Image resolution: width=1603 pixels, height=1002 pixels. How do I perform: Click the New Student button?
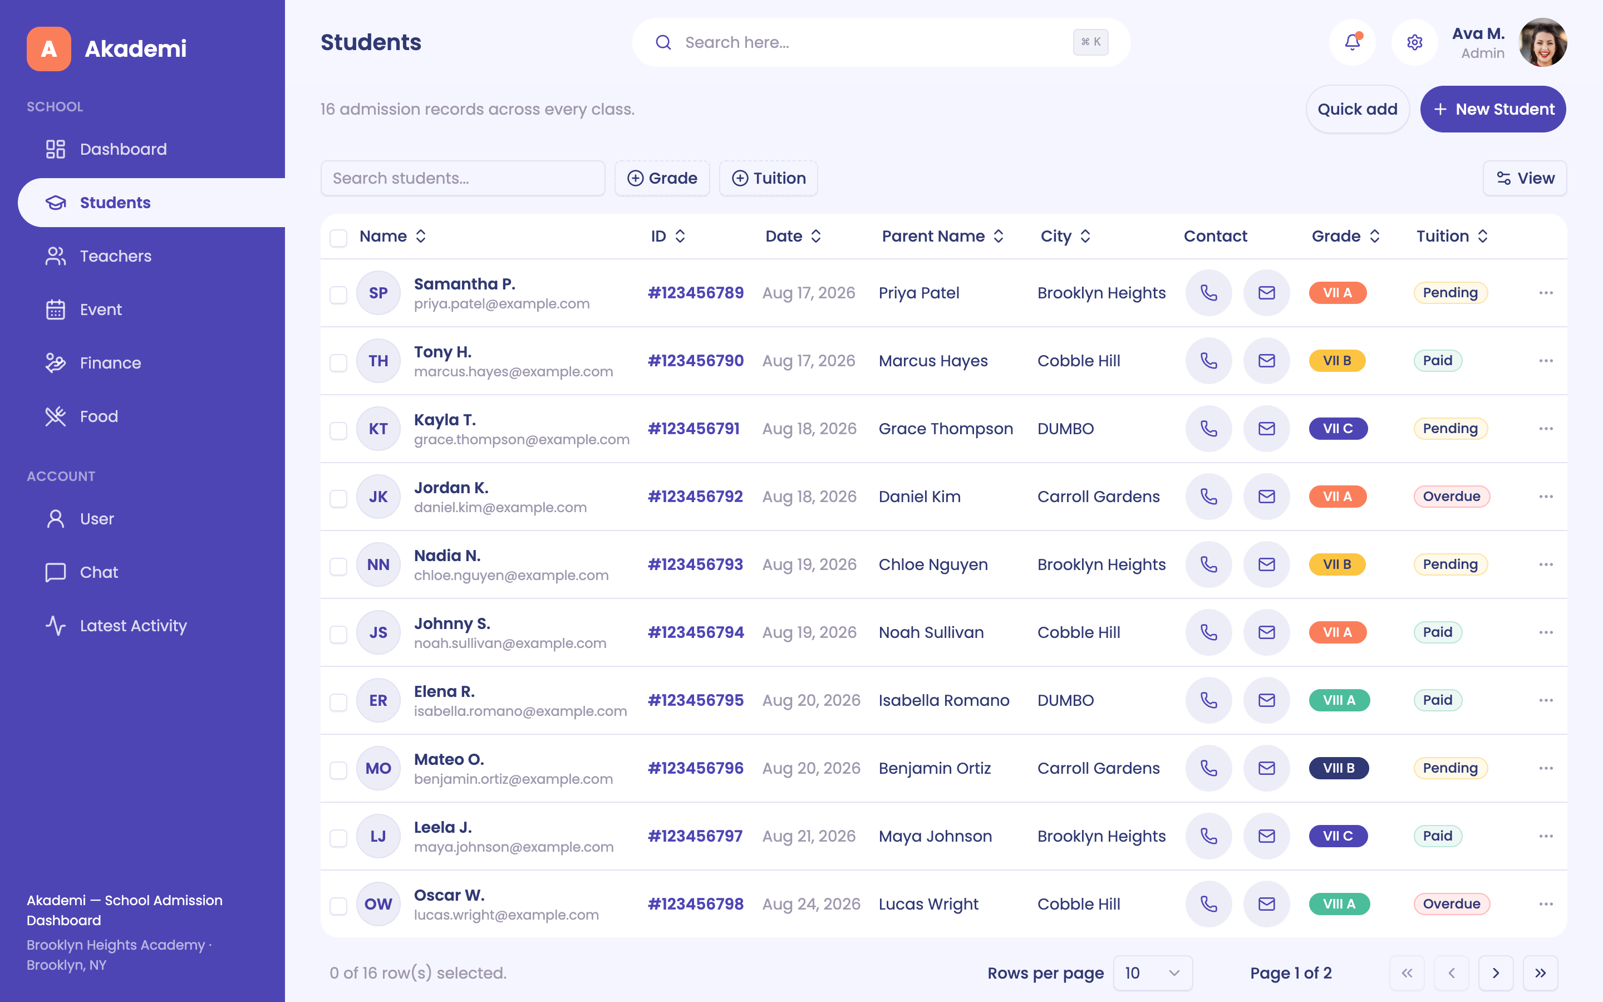point(1493,109)
